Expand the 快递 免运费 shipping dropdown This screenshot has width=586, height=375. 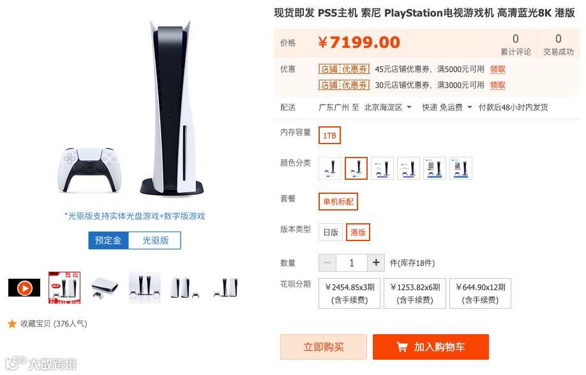[447, 108]
